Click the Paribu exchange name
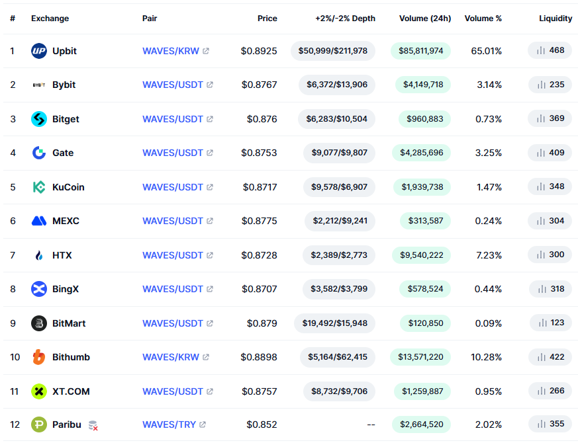 tap(67, 424)
